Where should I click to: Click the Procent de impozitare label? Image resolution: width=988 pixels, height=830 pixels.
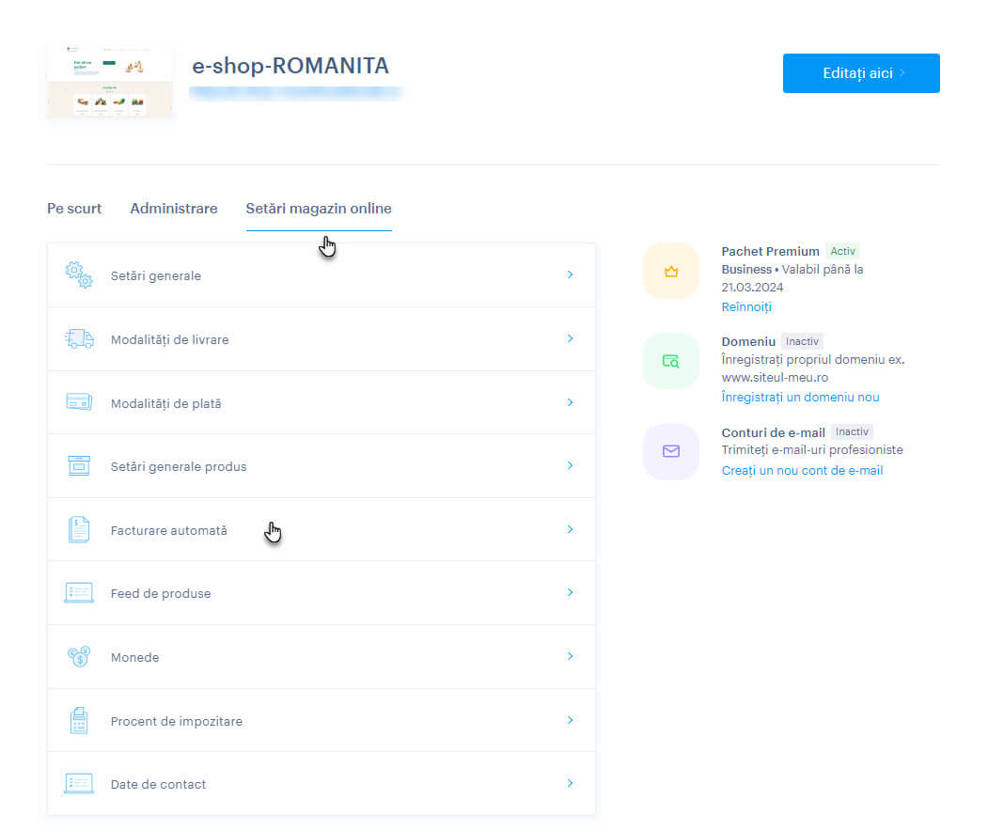point(177,721)
